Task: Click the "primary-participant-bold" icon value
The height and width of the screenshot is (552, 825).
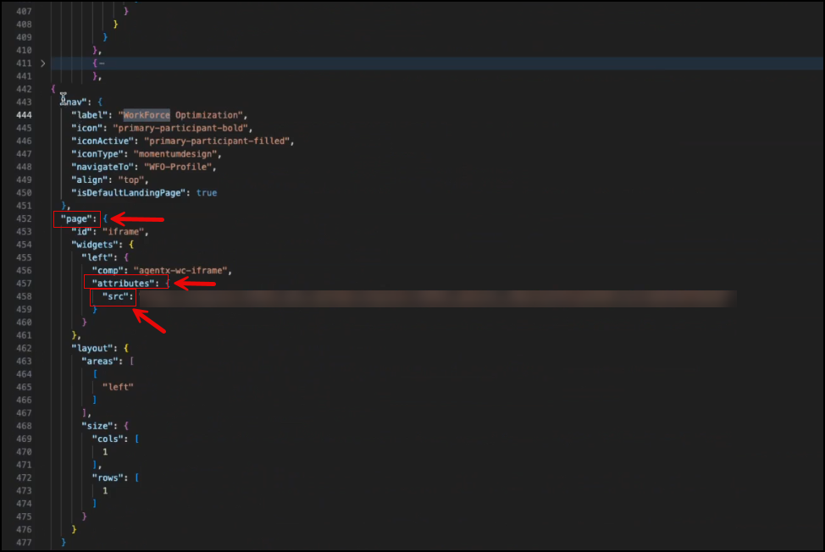Action: (182, 128)
